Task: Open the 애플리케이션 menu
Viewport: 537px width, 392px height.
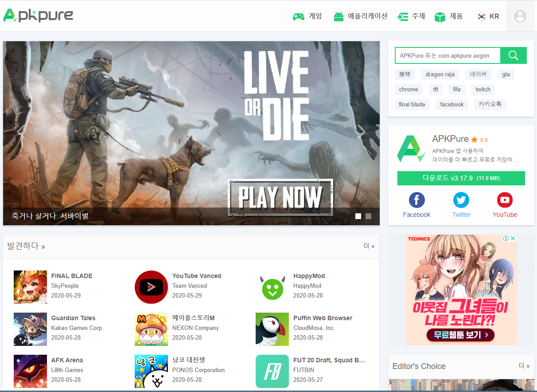Action: 361,16
